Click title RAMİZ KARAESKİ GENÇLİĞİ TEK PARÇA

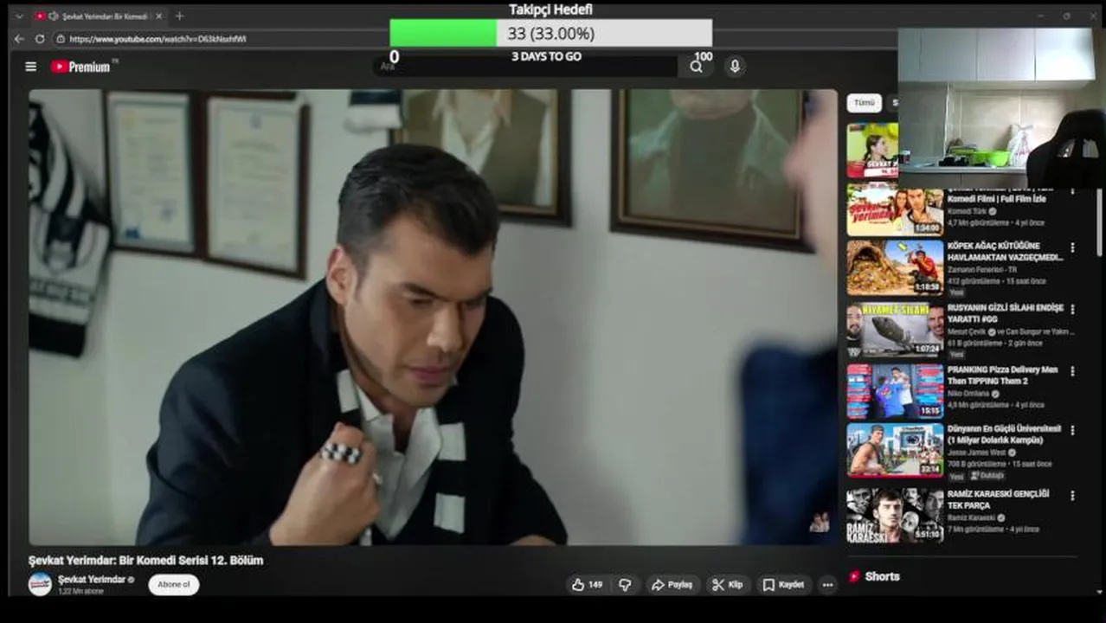tap(998, 499)
